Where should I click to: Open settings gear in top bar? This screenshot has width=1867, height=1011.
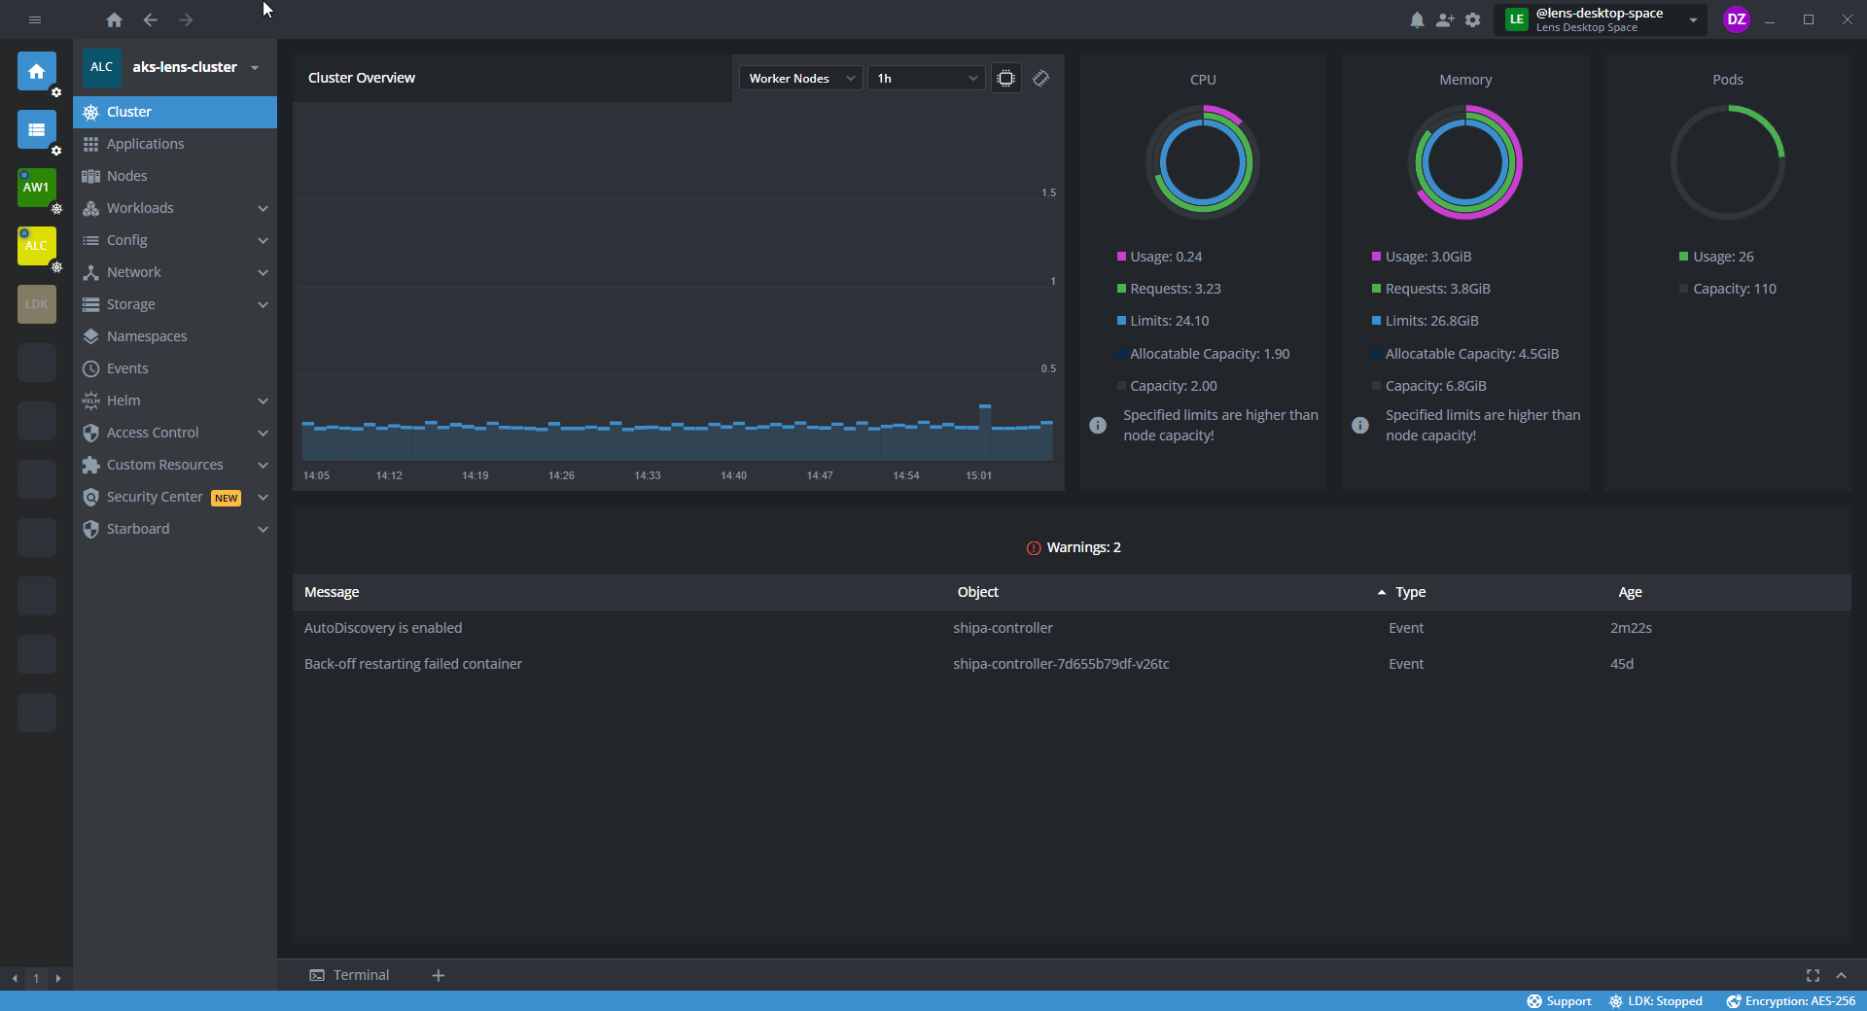(x=1473, y=20)
